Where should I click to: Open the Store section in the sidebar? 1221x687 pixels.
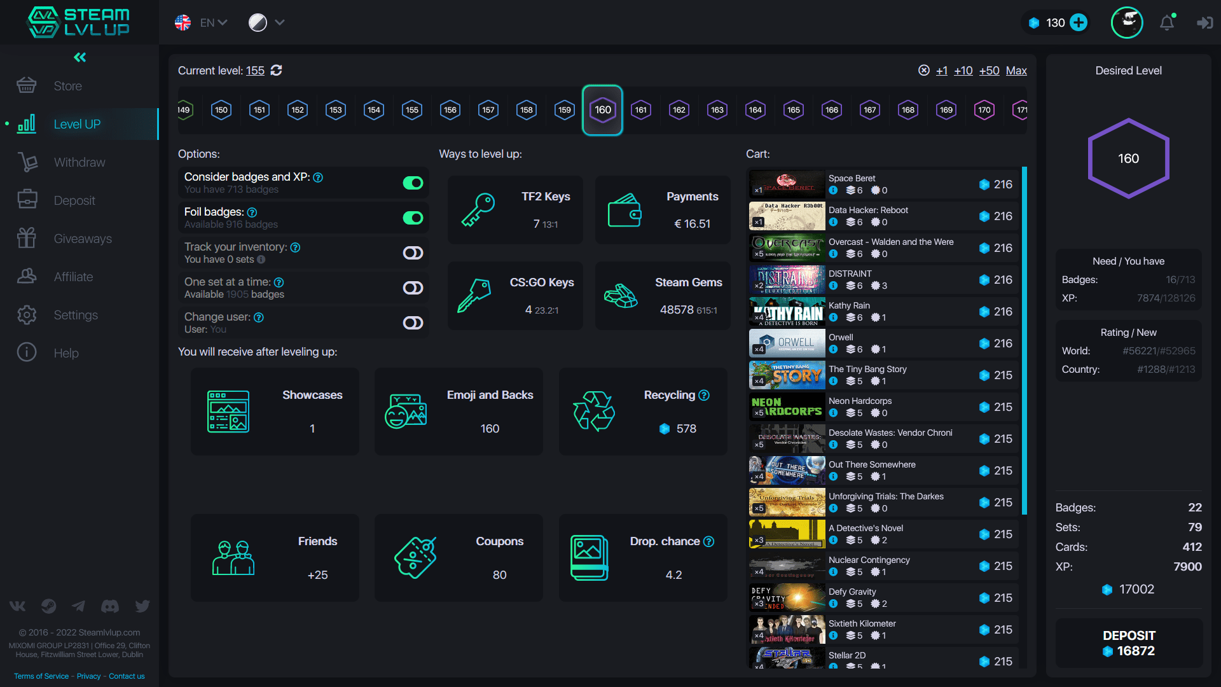tap(68, 86)
